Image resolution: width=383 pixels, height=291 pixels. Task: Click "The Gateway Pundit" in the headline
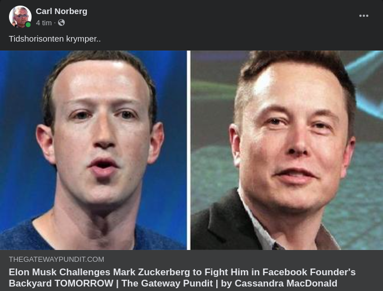pyautogui.click(x=167, y=284)
